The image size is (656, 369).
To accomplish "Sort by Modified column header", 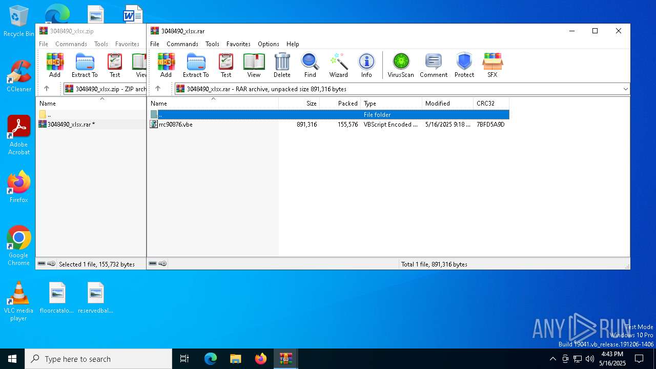I will (x=448, y=103).
